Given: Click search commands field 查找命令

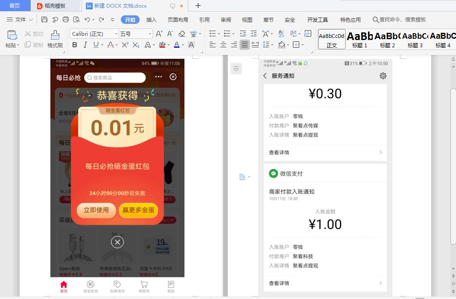Looking at the screenshot, I should (x=399, y=20).
